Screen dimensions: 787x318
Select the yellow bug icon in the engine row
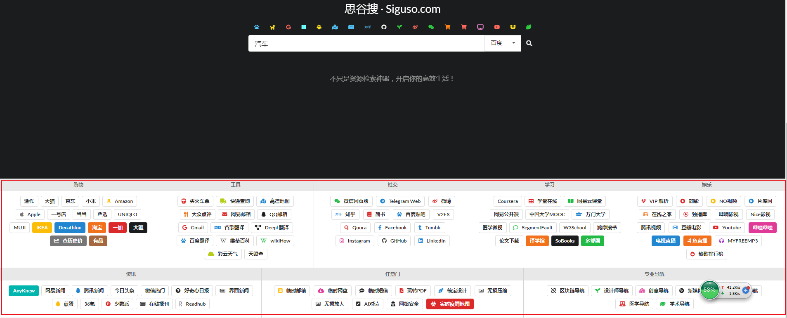click(319, 27)
